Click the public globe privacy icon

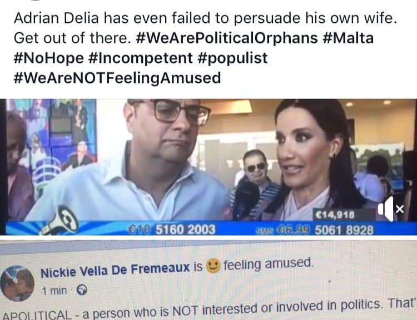[x=82, y=290]
